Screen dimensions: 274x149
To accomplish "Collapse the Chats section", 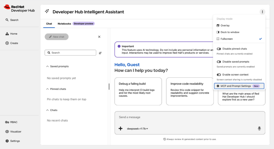I will [x=52, y=110].
